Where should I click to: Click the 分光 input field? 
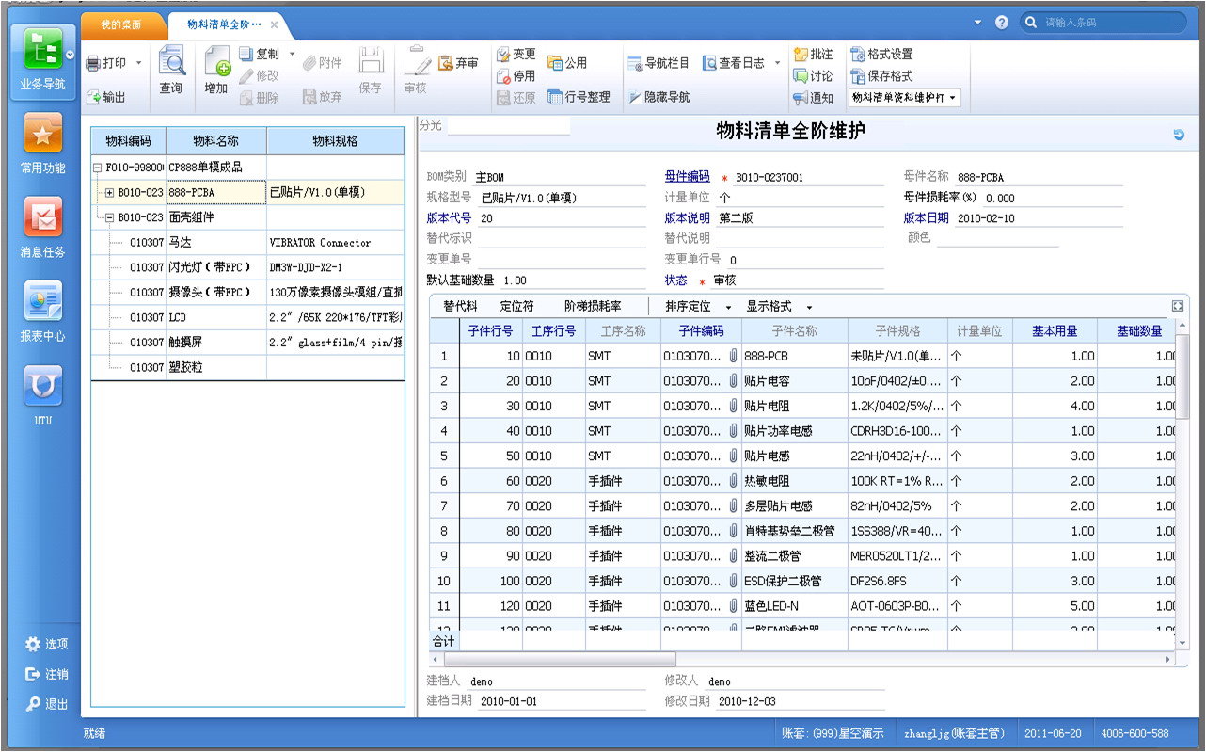(x=509, y=125)
